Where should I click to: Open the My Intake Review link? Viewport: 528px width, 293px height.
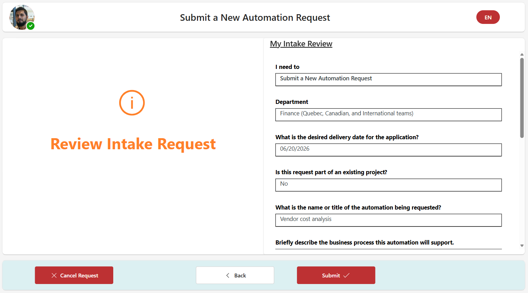pos(301,44)
